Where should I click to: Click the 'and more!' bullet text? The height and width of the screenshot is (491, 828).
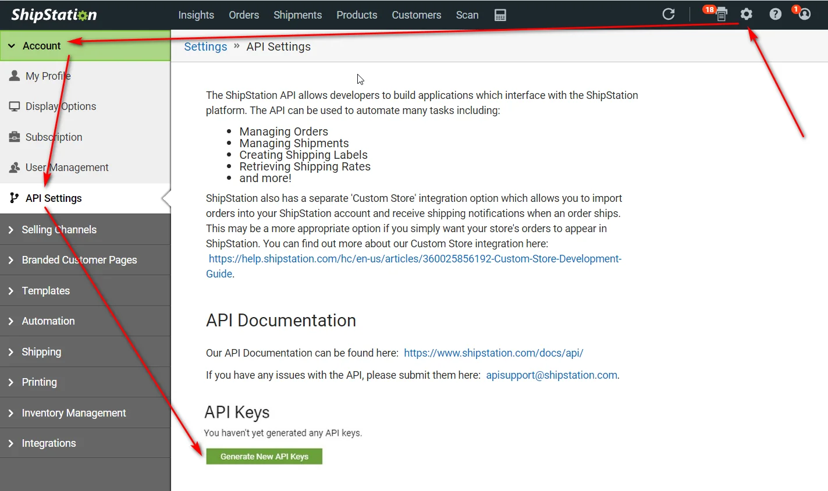(265, 178)
